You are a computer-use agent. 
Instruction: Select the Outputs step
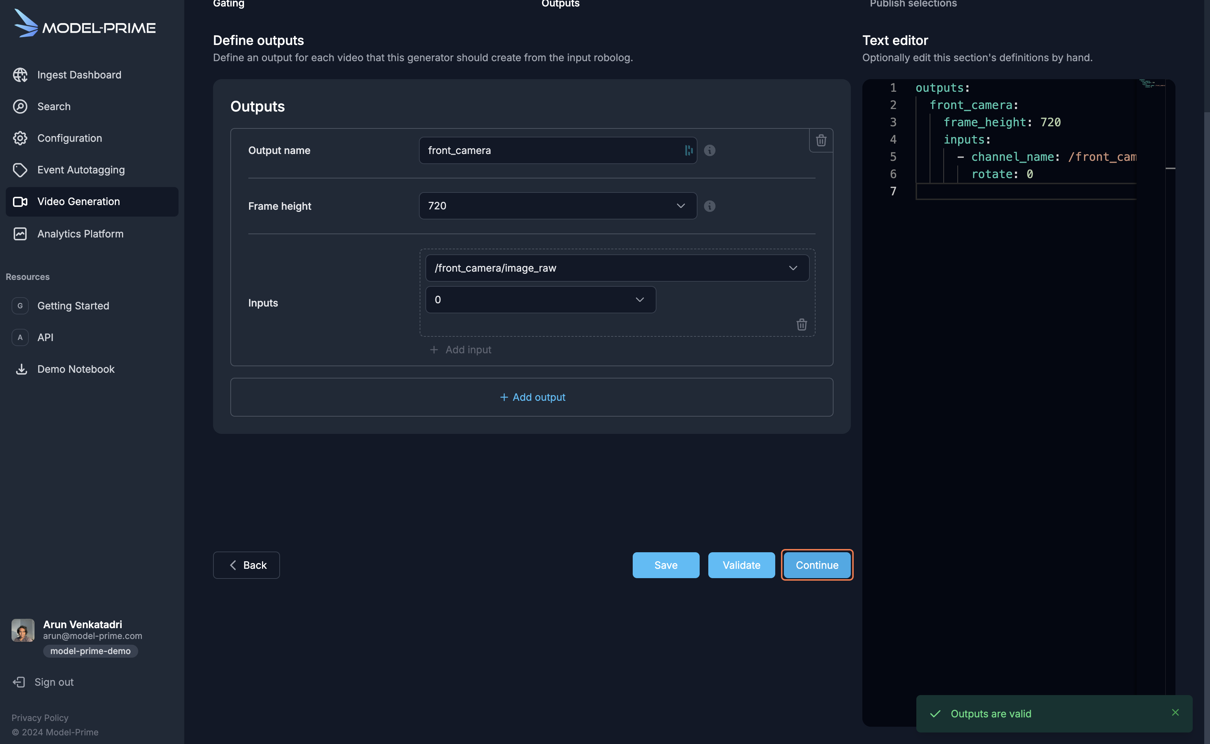tap(560, 4)
